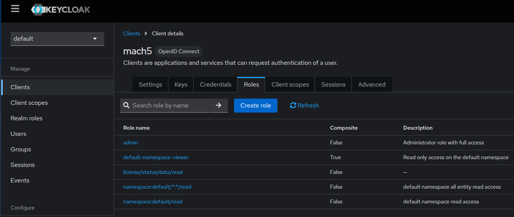The image size is (514, 217).
Task: Click the search arrow submit button
Action: (219, 106)
